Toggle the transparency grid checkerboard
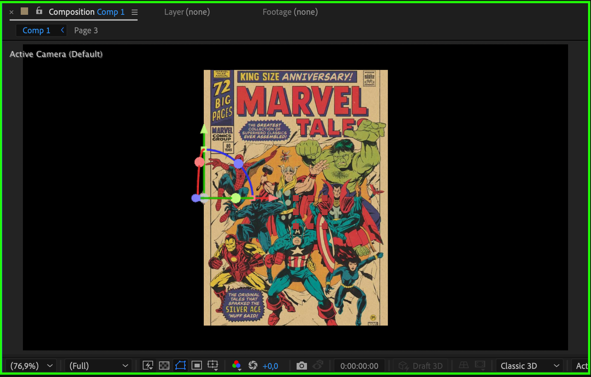This screenshot has width=591, height=377. (164, 366)
